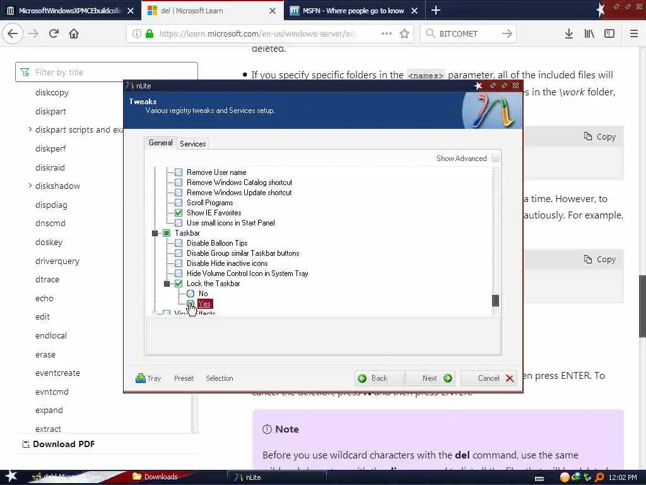The width and height of the screenshot is (646, 485).
Task: Show the green padlock site security info
Action: pyautogui.click(x=150, y=33)
